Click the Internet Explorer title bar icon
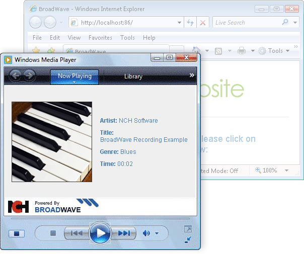This screenshot has height=254, width=304. coord(33,9)
